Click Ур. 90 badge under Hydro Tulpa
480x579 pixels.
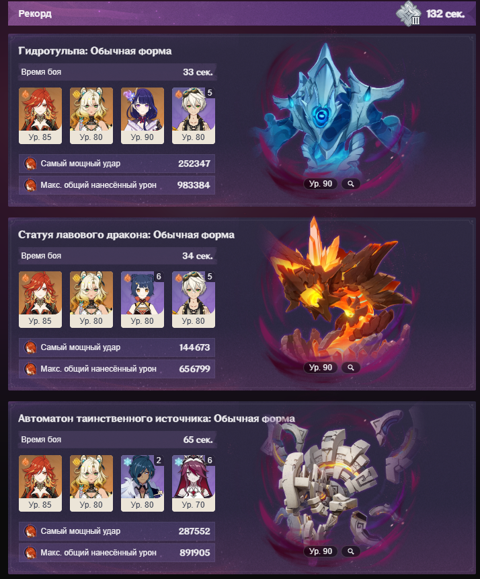[321, 184]
